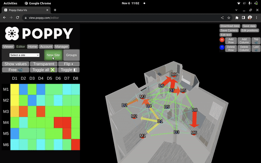The image size is (261, 163).
Task: Bookmark this page with star icon
Action: tap(229, 18)
